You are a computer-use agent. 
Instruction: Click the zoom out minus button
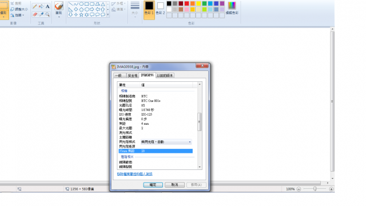[x=299, y=189]
